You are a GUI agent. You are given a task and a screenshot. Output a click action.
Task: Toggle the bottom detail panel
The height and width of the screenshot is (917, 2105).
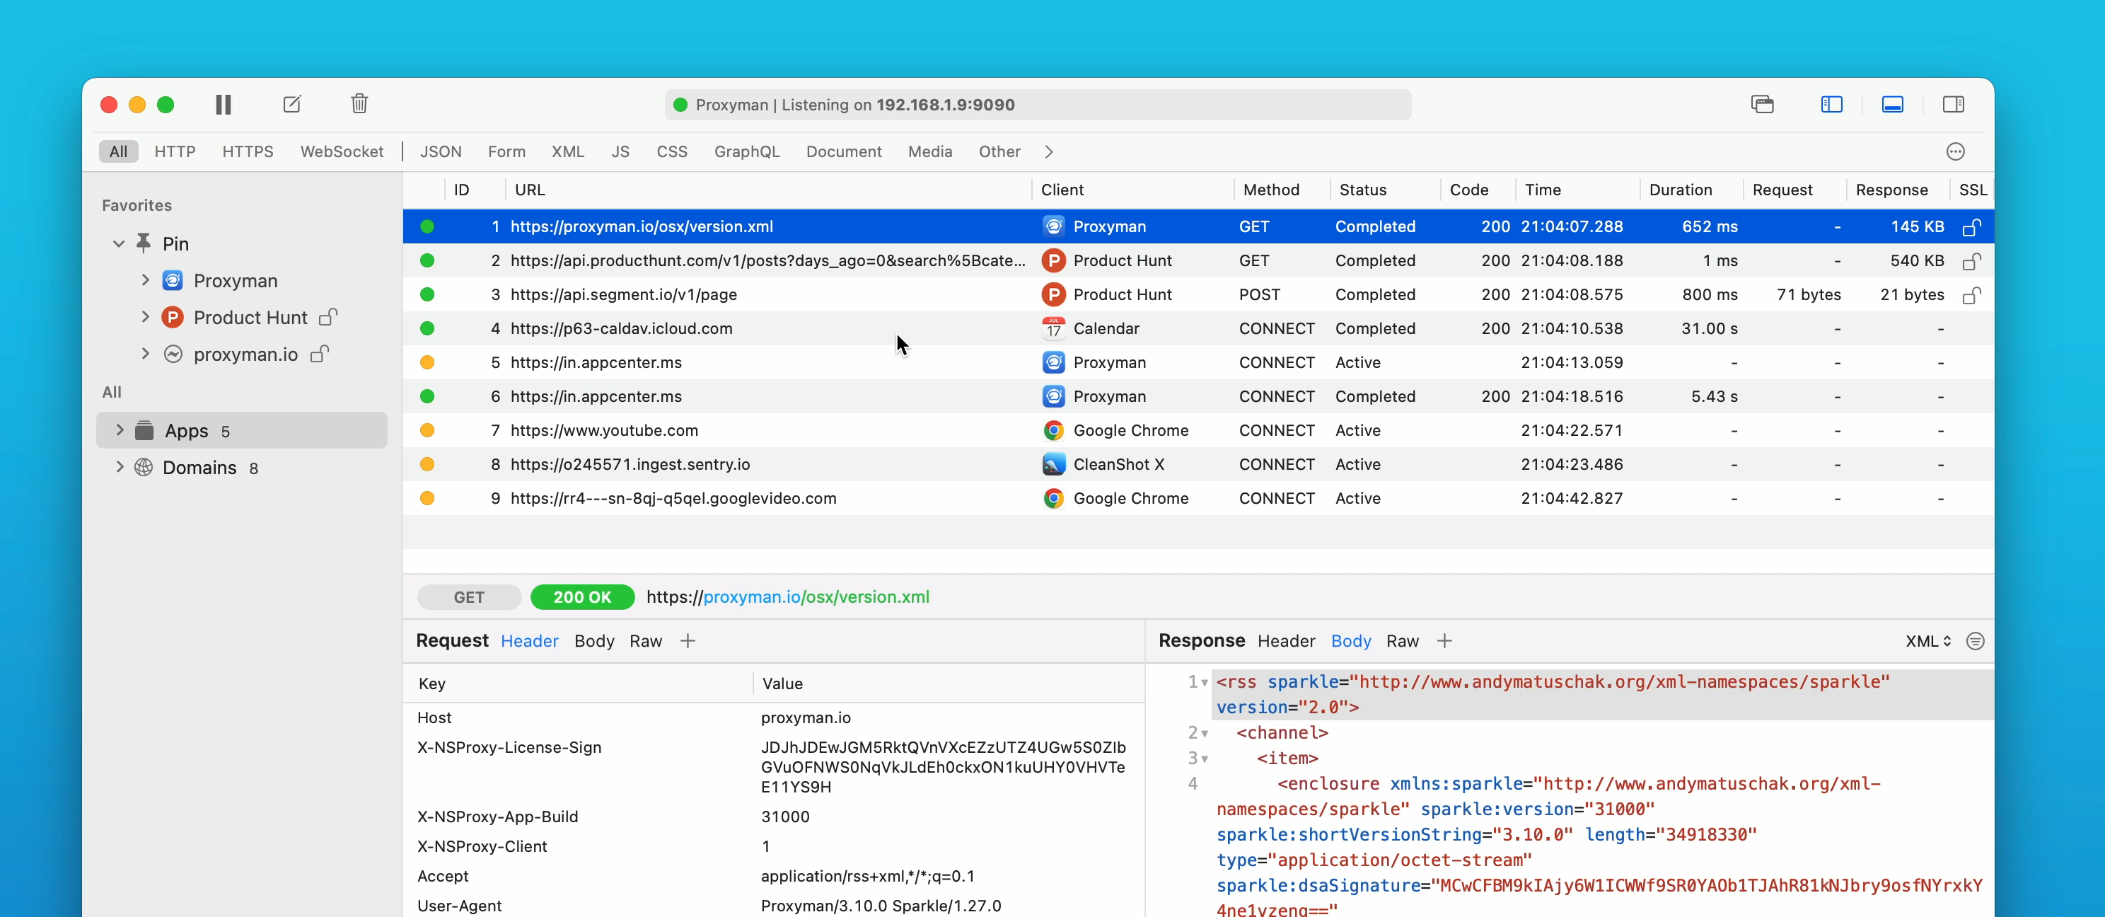[x=1893, y=105]
